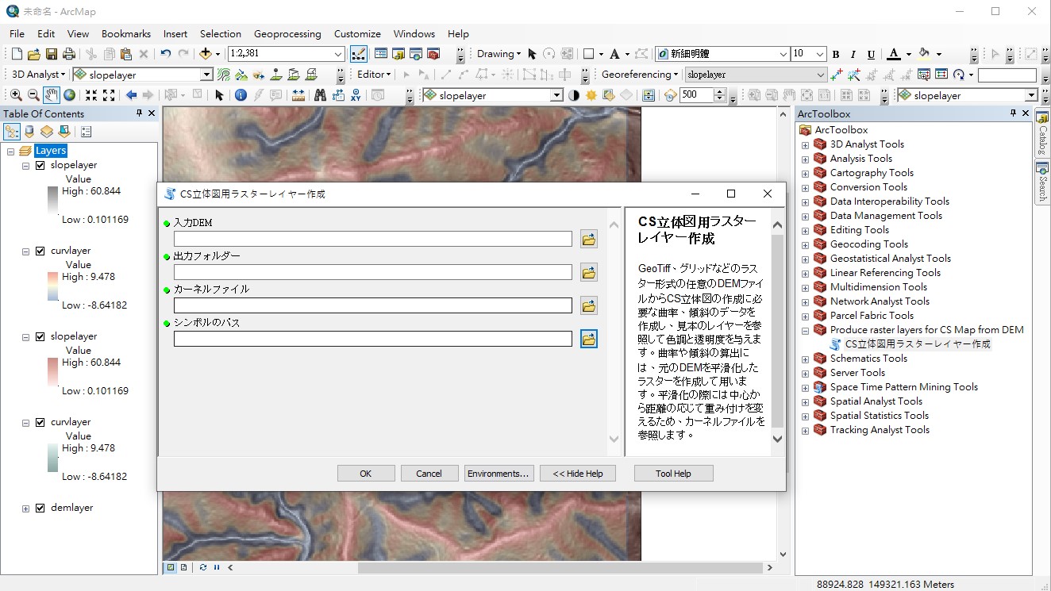
Task: Open the Geoprocessing menu
Action: click(x=287, y=33)
